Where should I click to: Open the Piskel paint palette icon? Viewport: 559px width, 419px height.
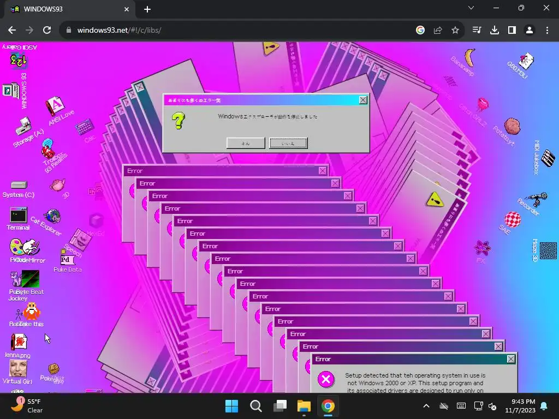[x=16, y=247]
